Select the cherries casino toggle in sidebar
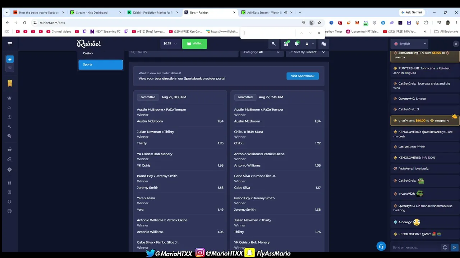This screenshot has width=460, height=258. coord(10,59)
